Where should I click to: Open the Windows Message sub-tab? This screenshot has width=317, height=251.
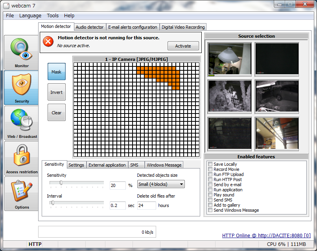coord(164,165)
